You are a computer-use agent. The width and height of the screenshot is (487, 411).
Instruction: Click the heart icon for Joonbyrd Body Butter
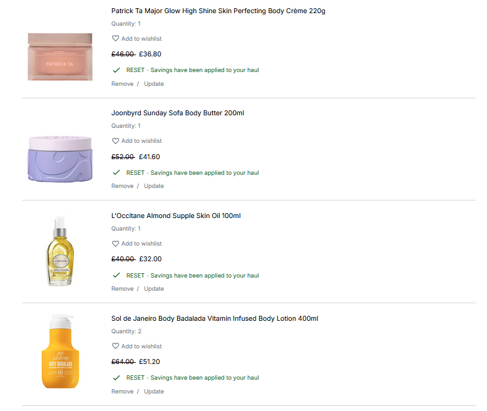(x=115, y=141)
